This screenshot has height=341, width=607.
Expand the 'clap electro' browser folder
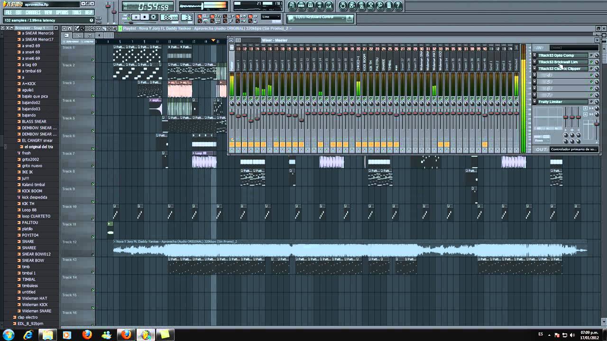pyautogui.click(x=28, y=317)
